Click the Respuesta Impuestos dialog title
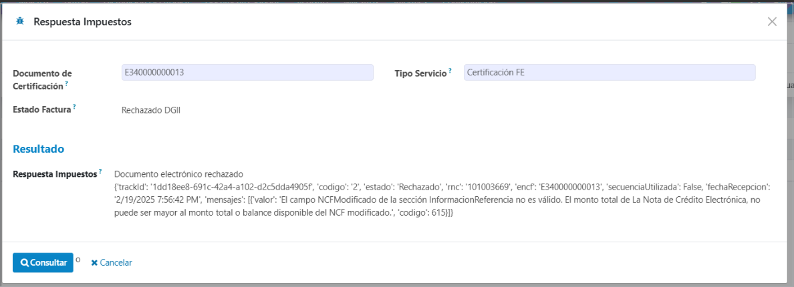The width and height of the screenshot is (794, 287). (82, 22)
